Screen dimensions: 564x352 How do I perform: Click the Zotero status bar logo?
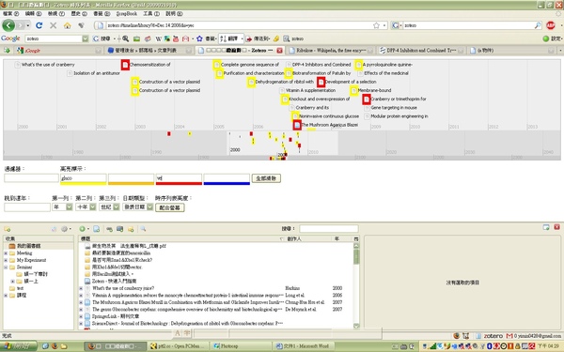pos(493,336)
